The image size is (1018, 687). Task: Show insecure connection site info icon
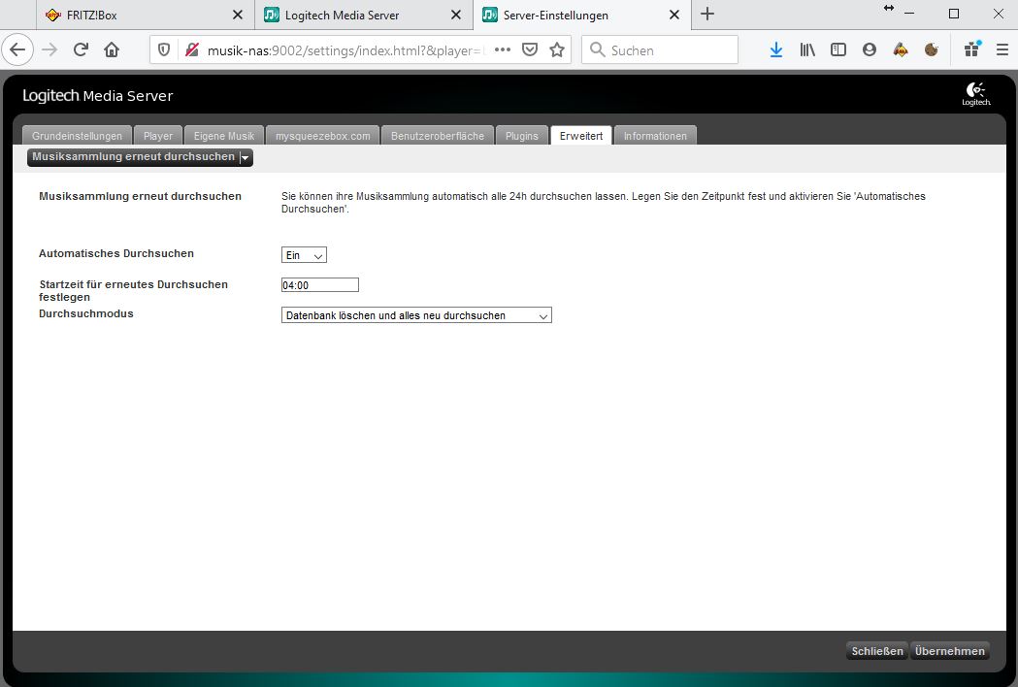[191, 50]
